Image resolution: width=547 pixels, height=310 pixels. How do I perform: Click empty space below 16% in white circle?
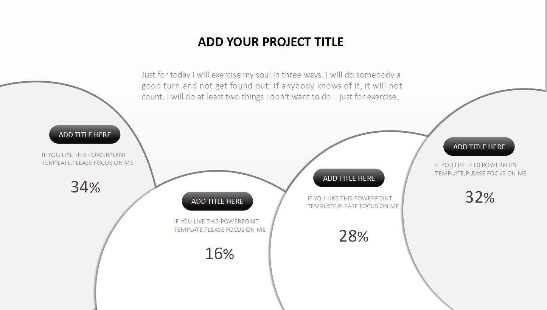pyautogui.click(x=189, y=287)
